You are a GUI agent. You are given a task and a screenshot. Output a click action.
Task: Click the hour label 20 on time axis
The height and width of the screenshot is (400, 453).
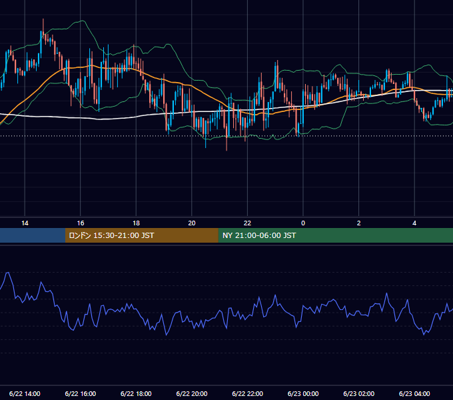click(192, 223)
